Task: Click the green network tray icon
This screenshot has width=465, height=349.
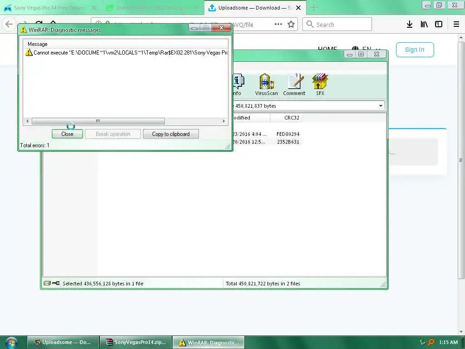Action: (422, 342)
